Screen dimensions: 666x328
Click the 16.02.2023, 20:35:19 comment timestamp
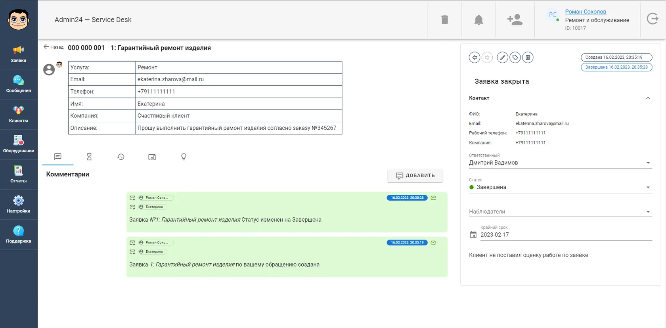pos(407,242)
